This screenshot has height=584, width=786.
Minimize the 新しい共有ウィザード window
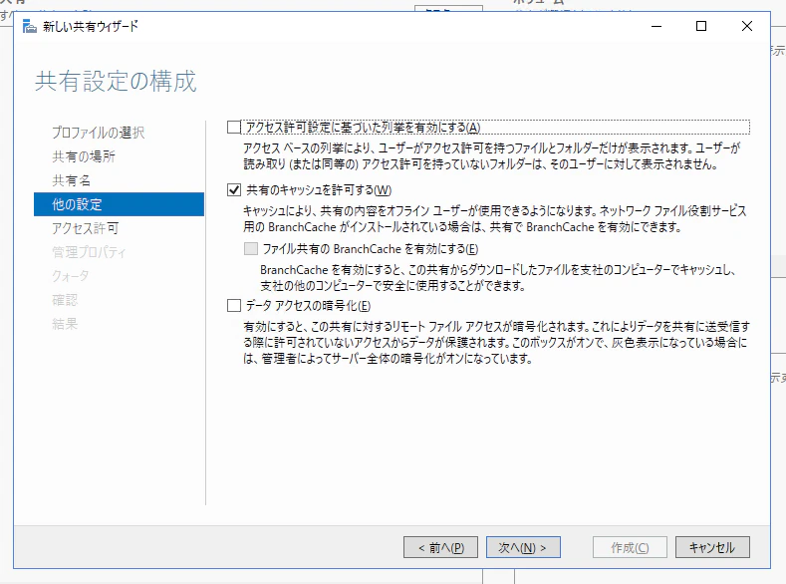656,26
